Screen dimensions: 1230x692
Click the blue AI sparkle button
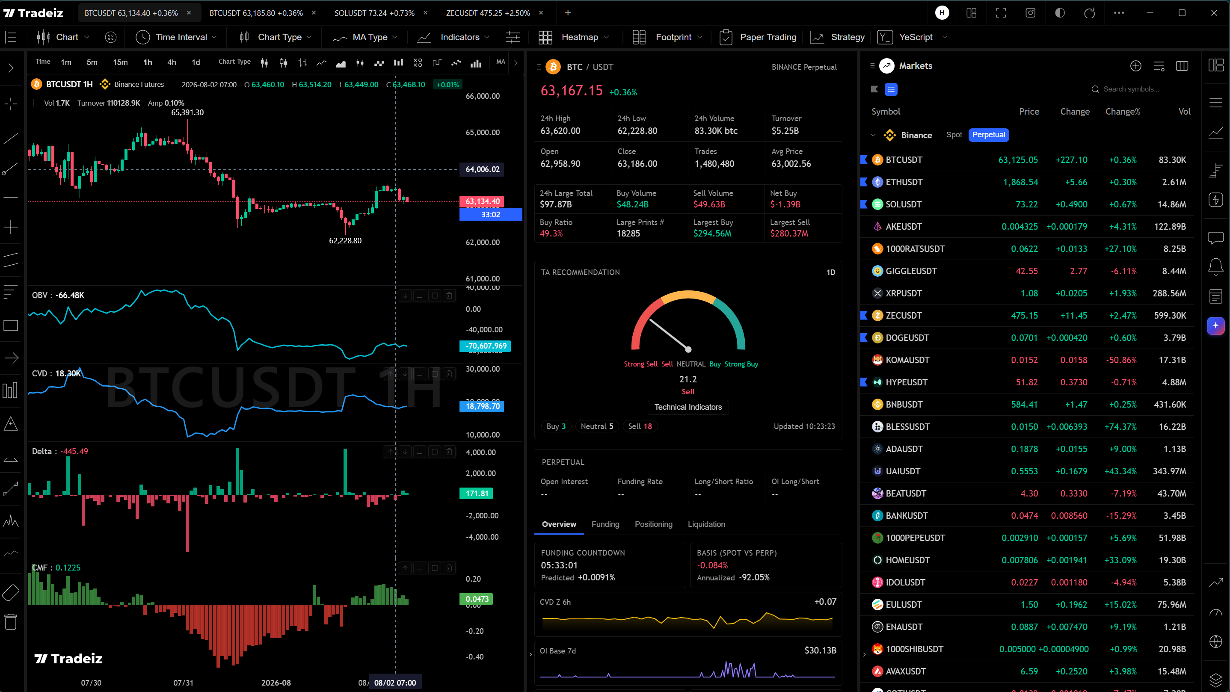[1216, 326]
